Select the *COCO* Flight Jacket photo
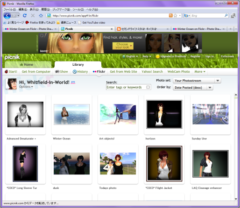Viewport: 240px width, 208px height. click(x=164, y=164)
